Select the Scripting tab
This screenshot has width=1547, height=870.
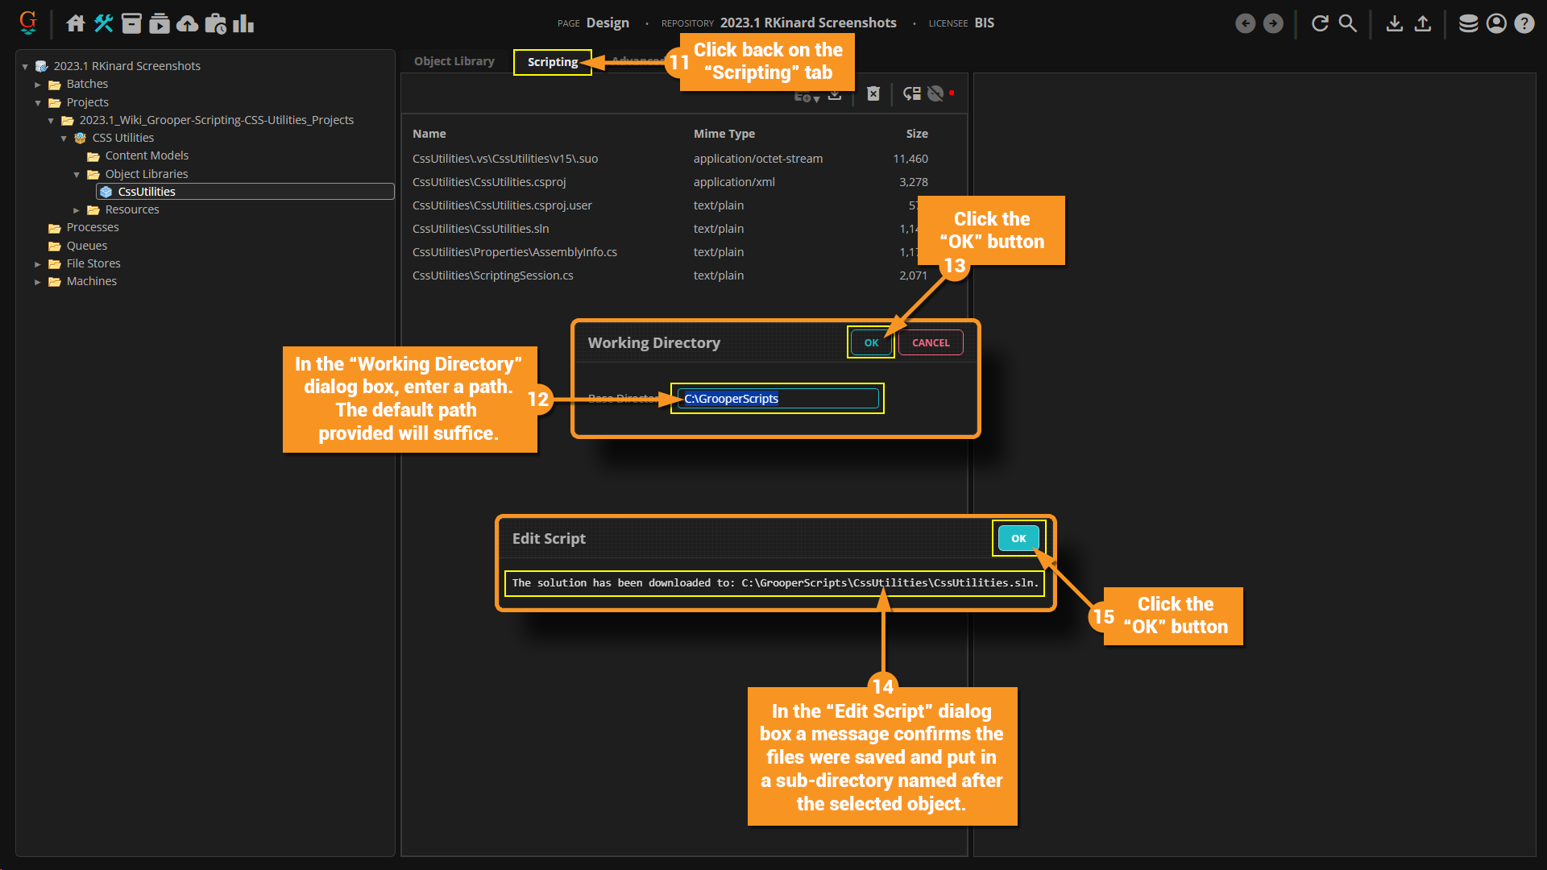[552, 62]
